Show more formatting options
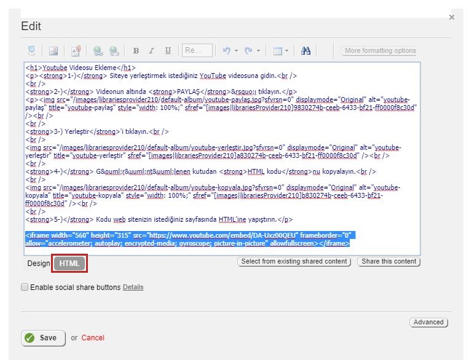 (x=380, y=51)
